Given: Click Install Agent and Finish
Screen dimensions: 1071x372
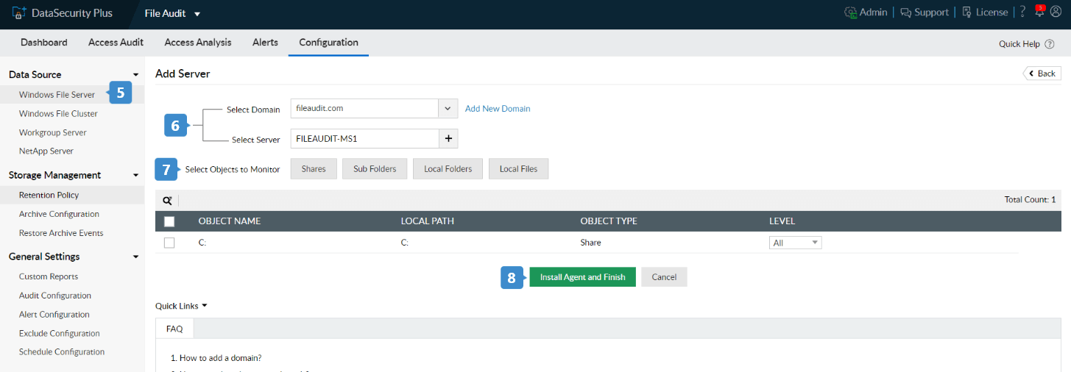Looking at the screenshot, I should 582,277.
